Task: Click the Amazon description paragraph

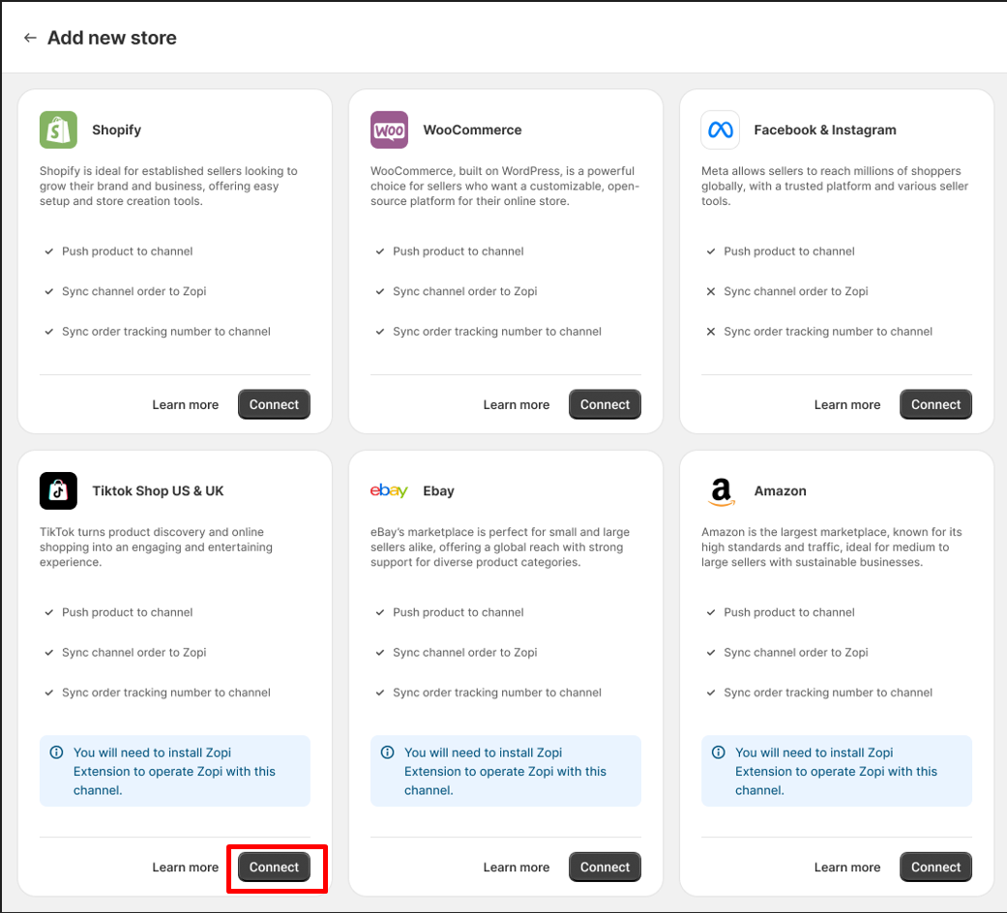Action: (832, 547)
